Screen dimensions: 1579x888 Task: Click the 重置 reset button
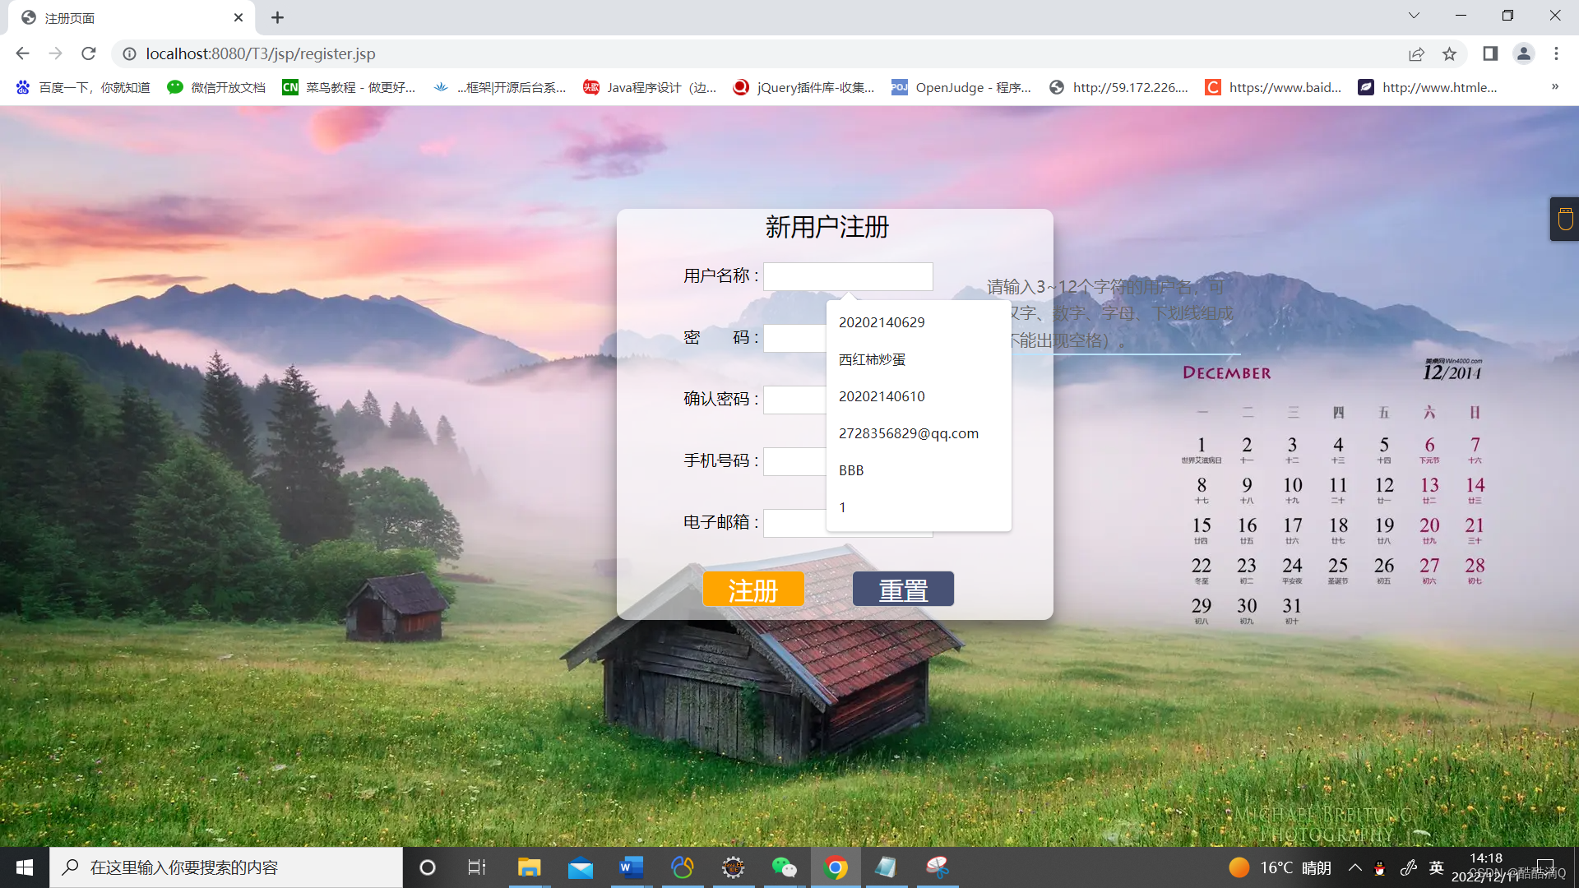point(903,590)
